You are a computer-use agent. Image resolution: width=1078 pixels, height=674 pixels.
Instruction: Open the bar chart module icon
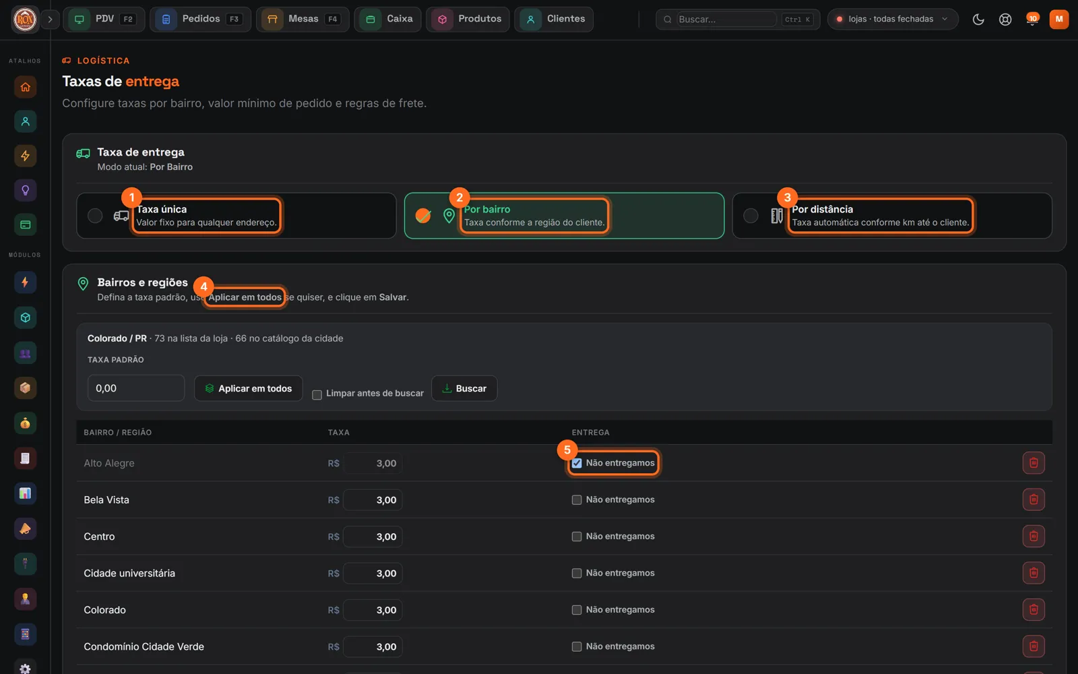tap(25, 493)
